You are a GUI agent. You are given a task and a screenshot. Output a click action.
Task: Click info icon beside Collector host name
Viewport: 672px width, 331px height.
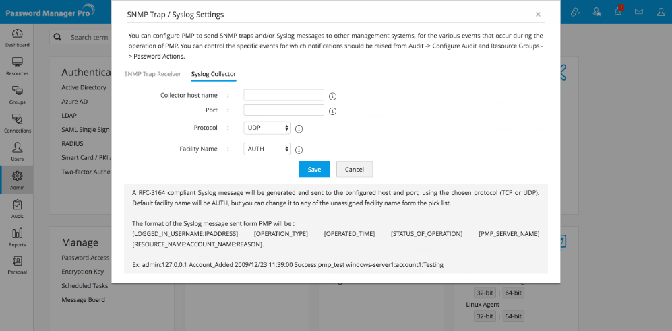click(x=332, y=96)
